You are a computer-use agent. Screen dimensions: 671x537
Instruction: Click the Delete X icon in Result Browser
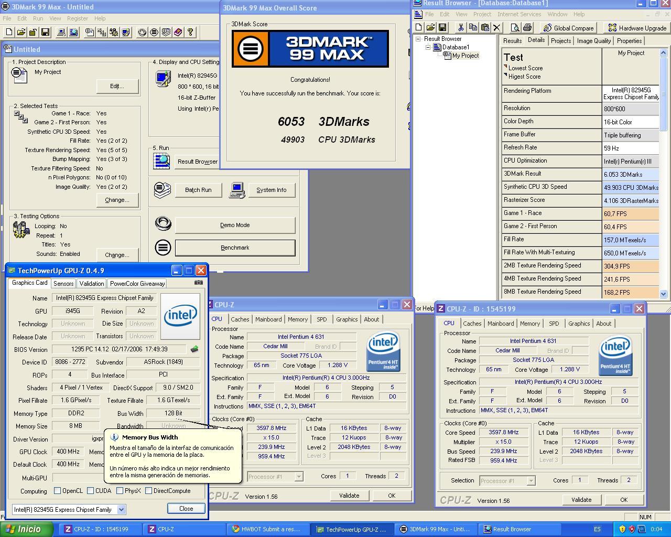pos(497,27)
